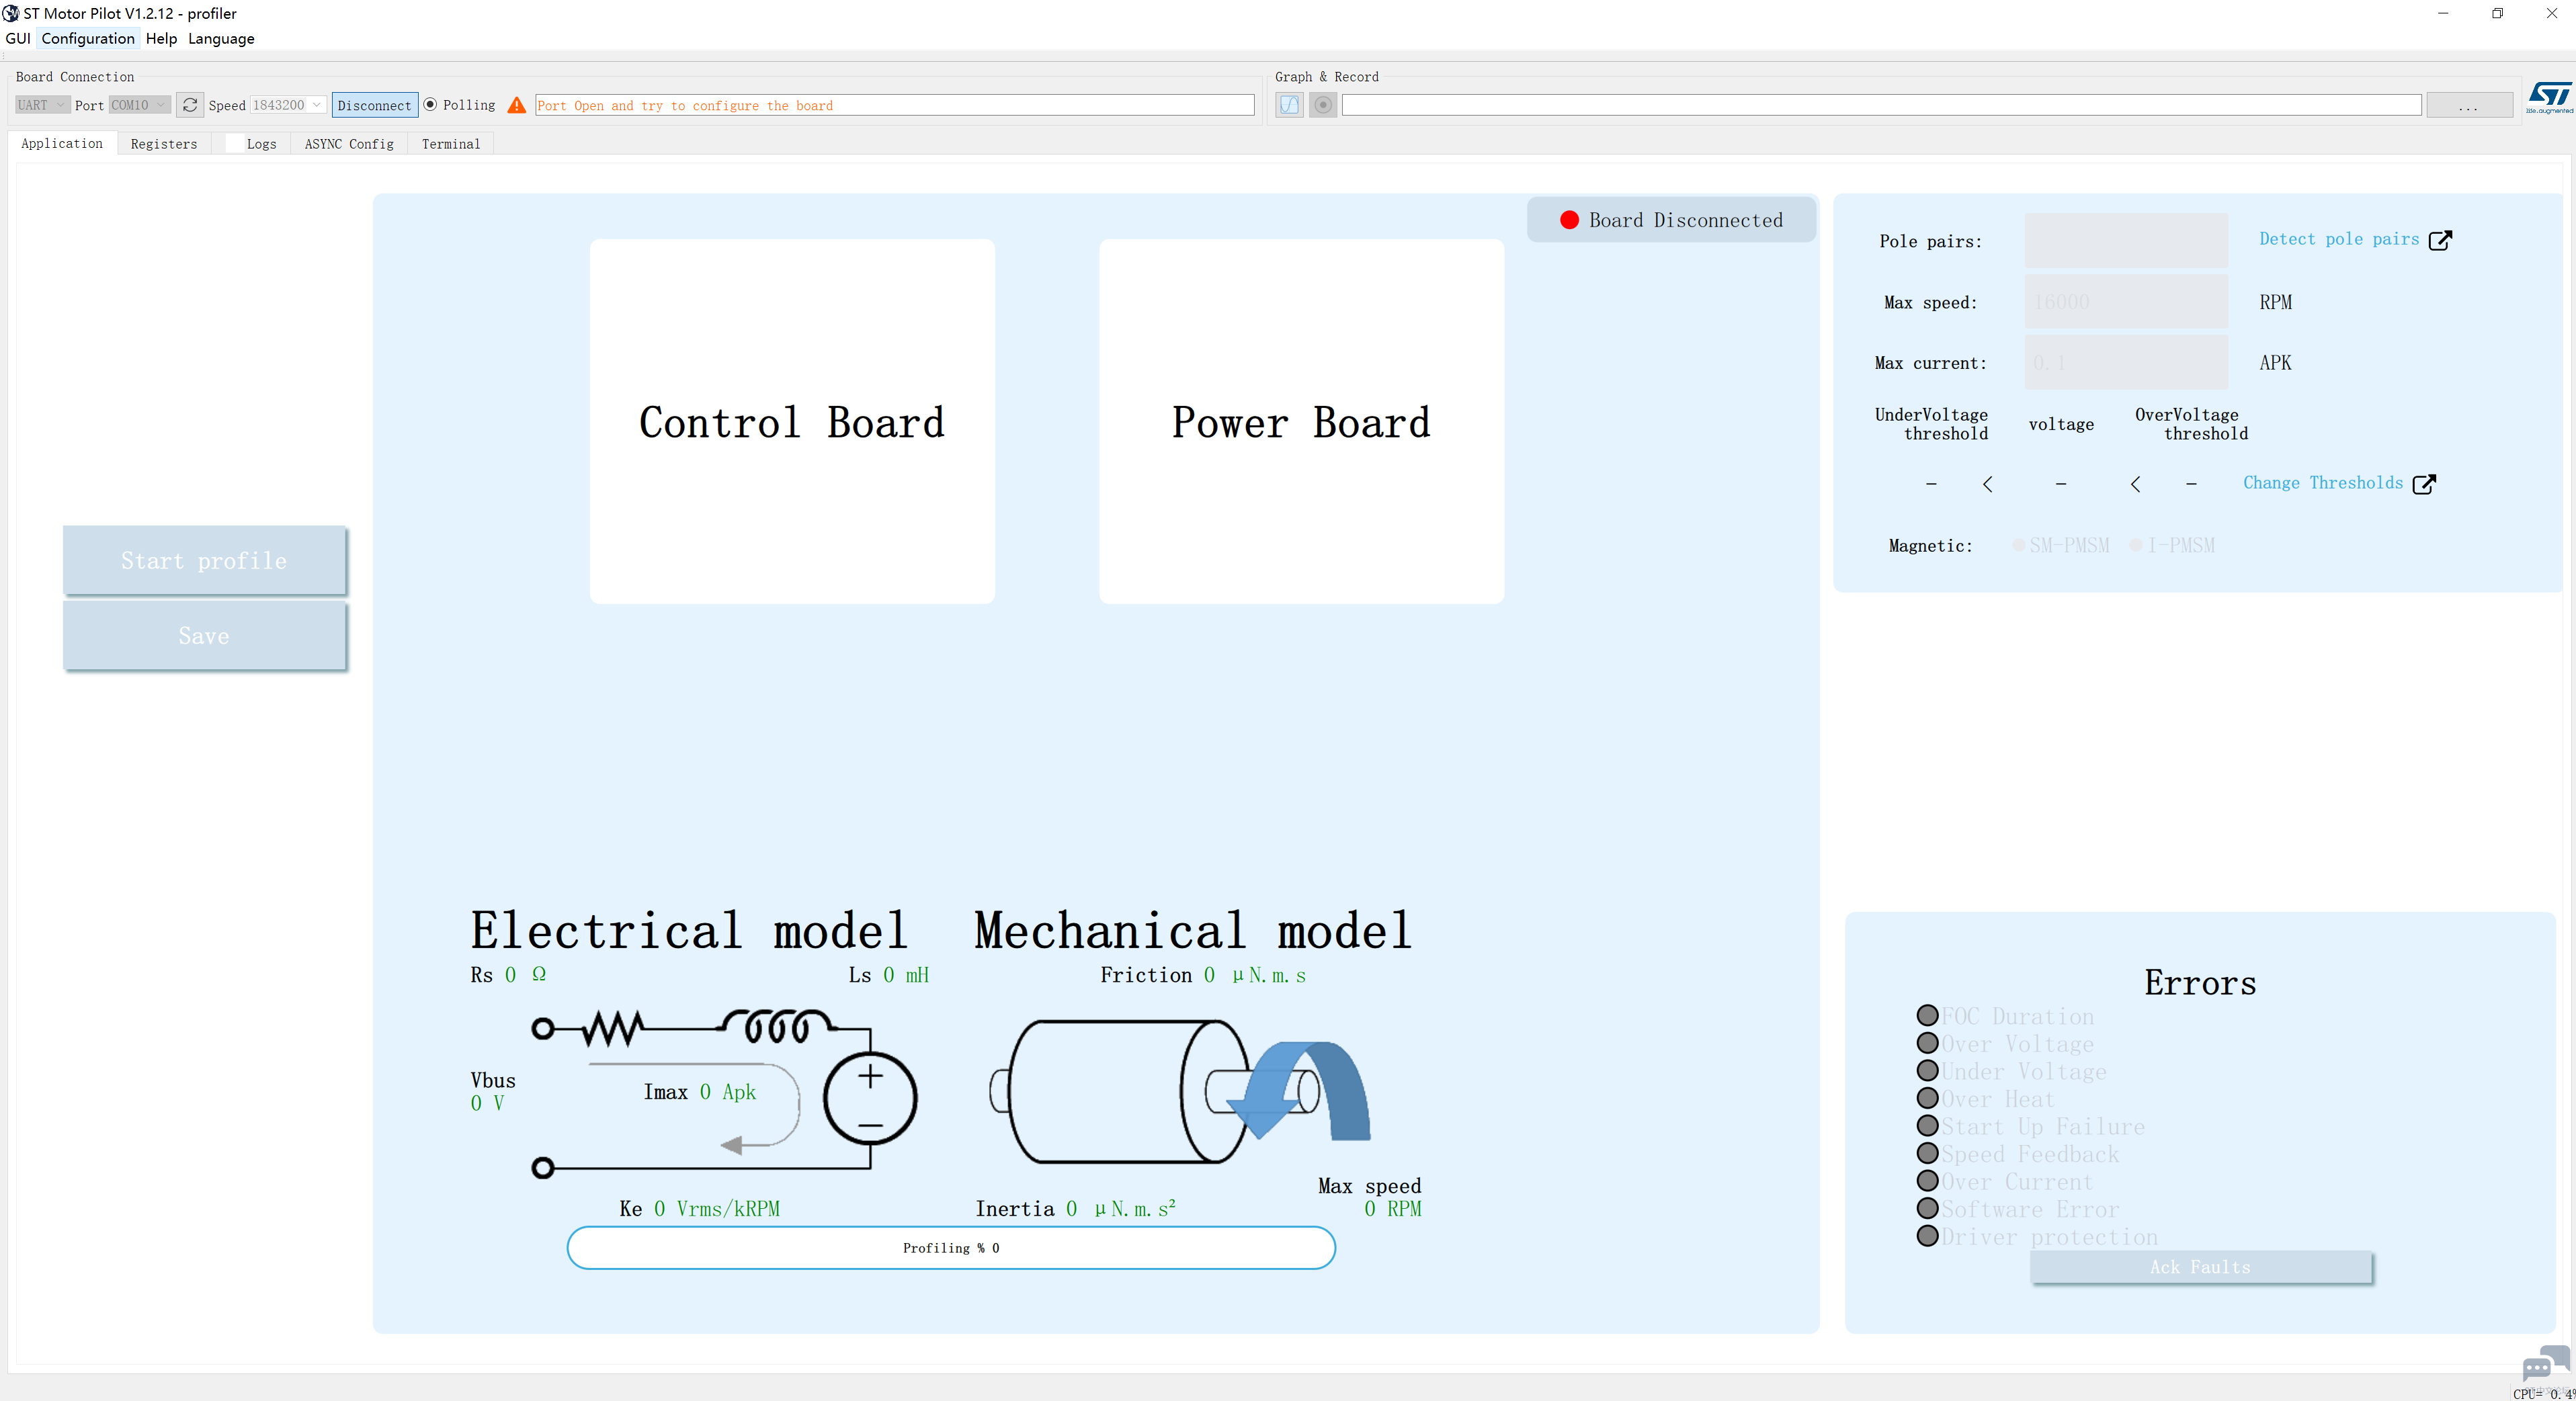
Task: Open the Language menu
Action: [x=221, y=39]
